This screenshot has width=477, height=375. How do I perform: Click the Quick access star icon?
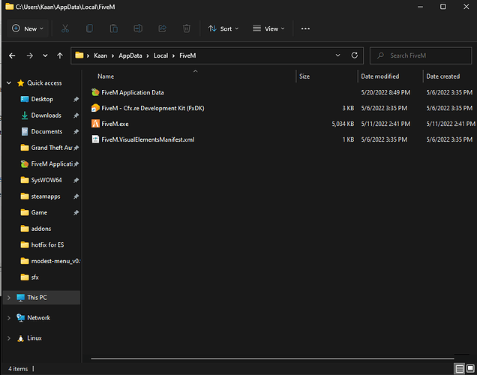(x=21, y=83)
